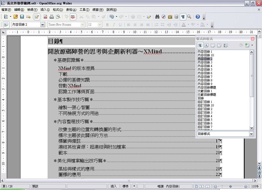Show Draw Functions pencil icon
This screenshot has width=262, height=190.
(149, 17)
